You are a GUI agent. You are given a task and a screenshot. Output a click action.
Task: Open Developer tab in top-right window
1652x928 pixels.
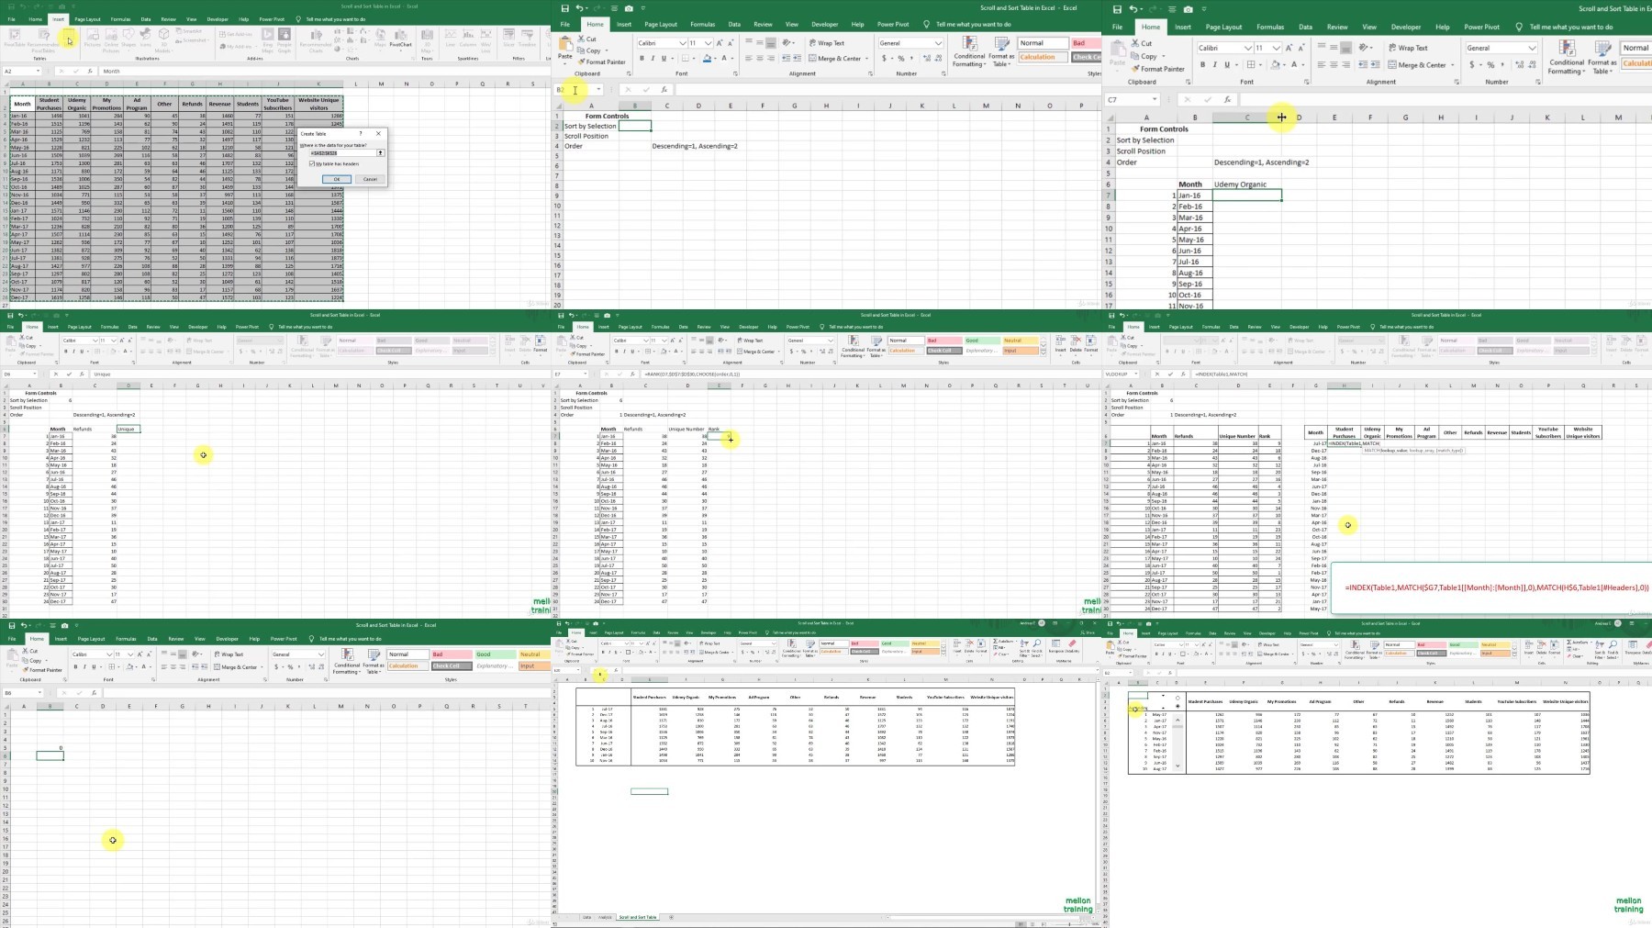click(x=1405, y=27)
